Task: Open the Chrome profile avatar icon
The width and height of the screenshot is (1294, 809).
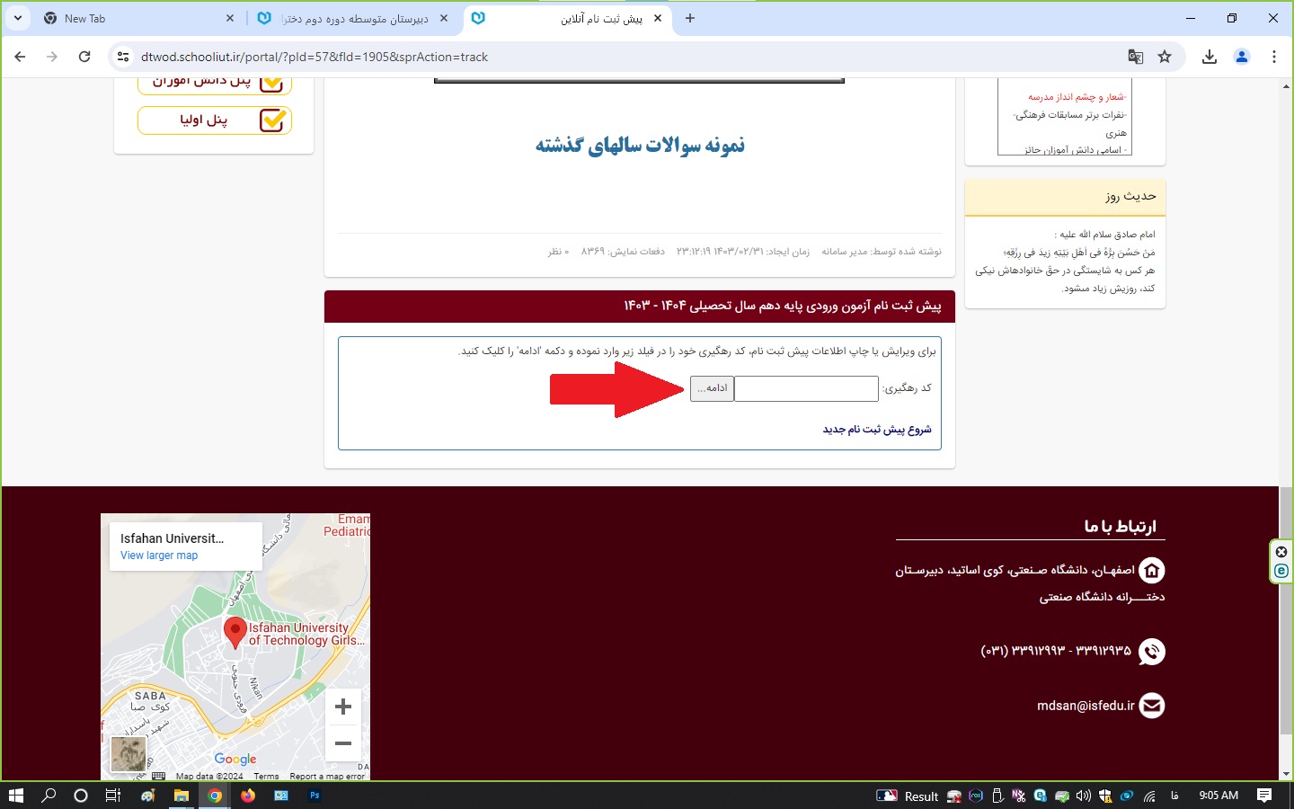Action: tap(1242, 57)
